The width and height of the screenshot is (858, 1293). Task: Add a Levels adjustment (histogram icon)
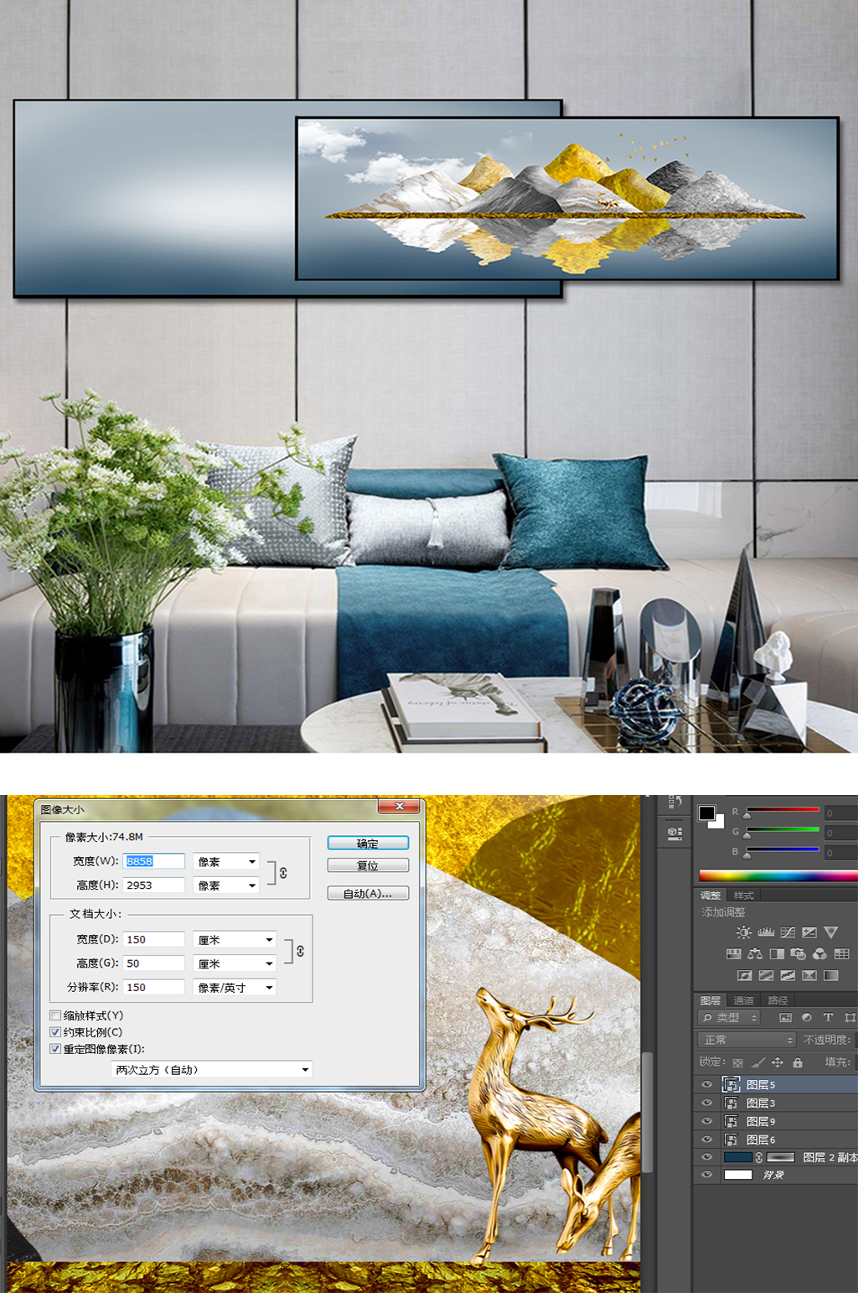click(x=766, y=932)
